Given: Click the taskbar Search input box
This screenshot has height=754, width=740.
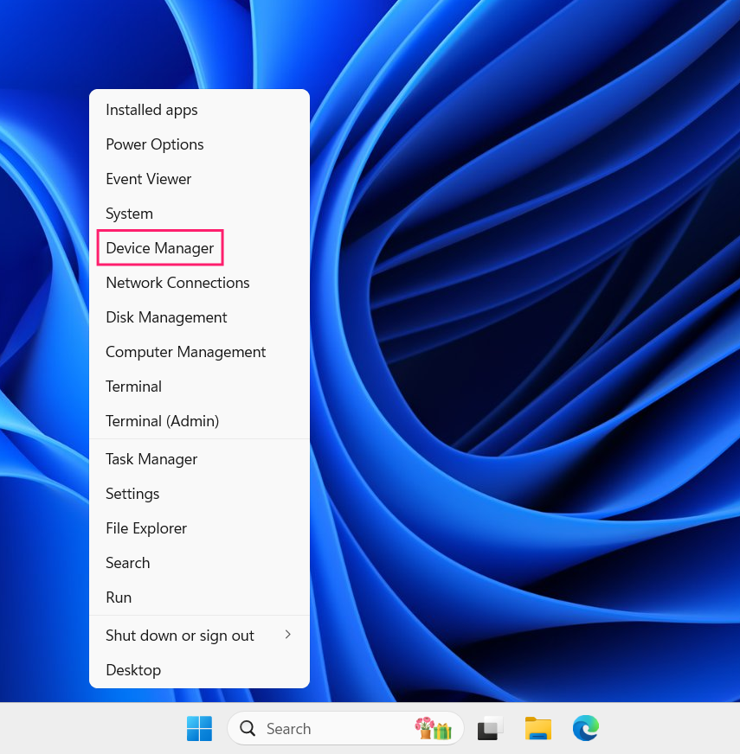Looking at the screenshot, I should (x=345, y=728).
